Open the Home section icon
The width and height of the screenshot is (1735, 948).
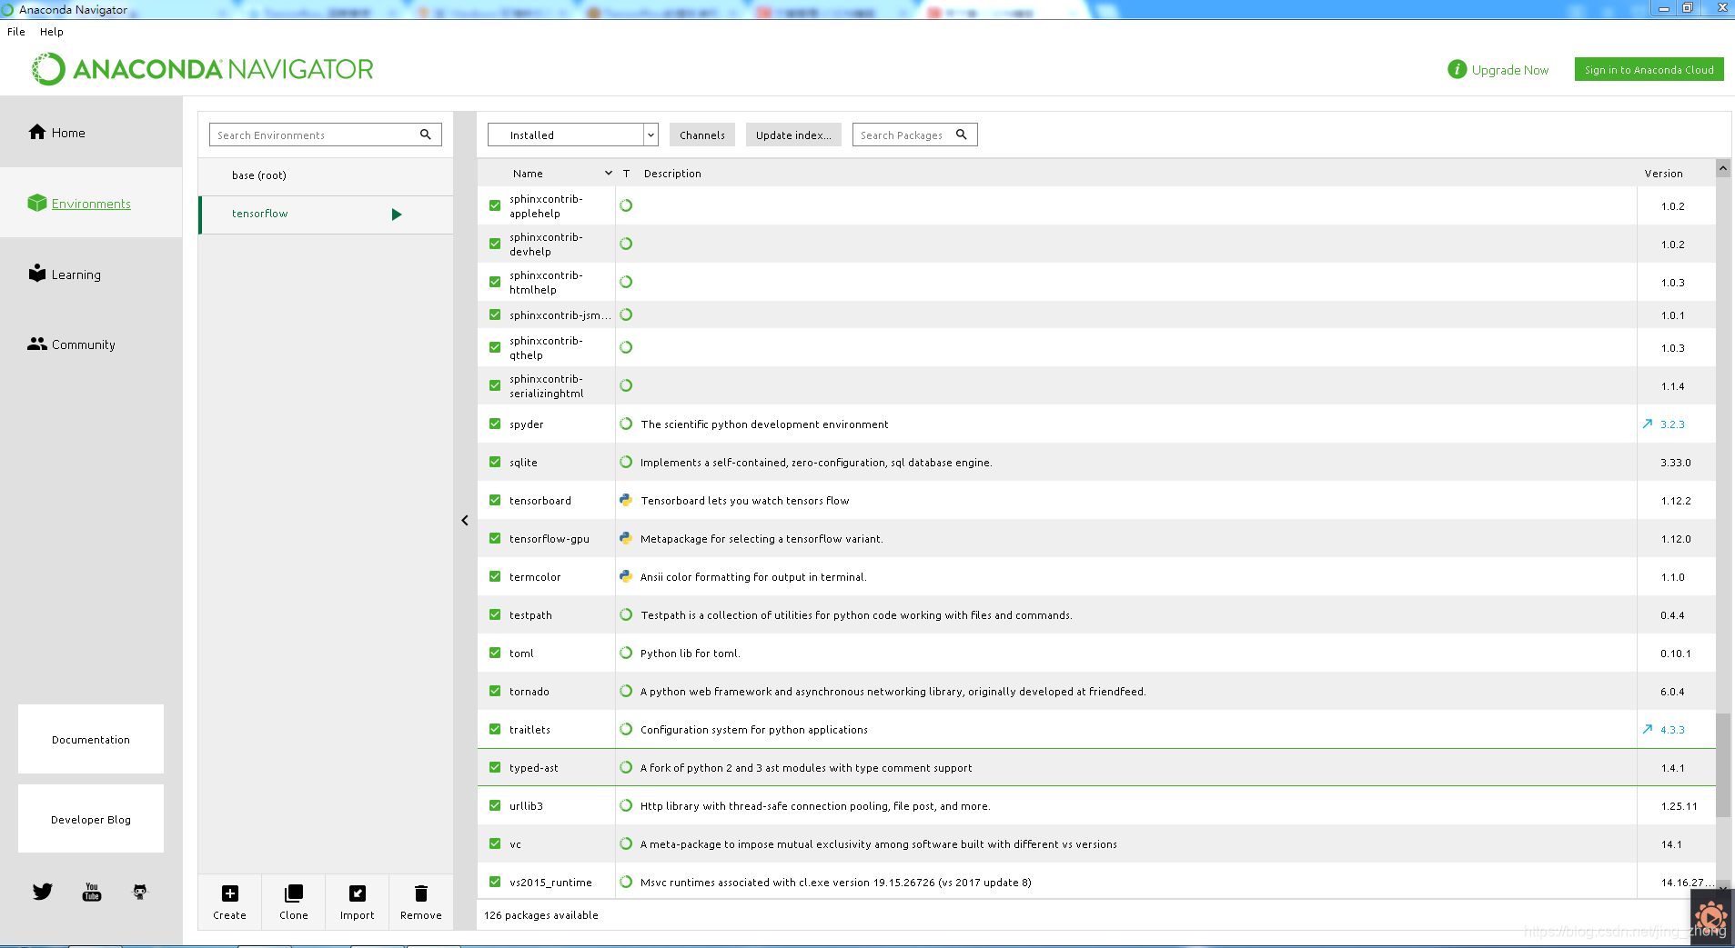coord(37,132)
